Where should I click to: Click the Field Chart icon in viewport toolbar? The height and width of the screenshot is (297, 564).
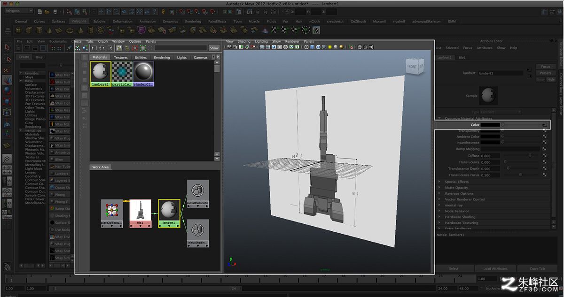285,47
